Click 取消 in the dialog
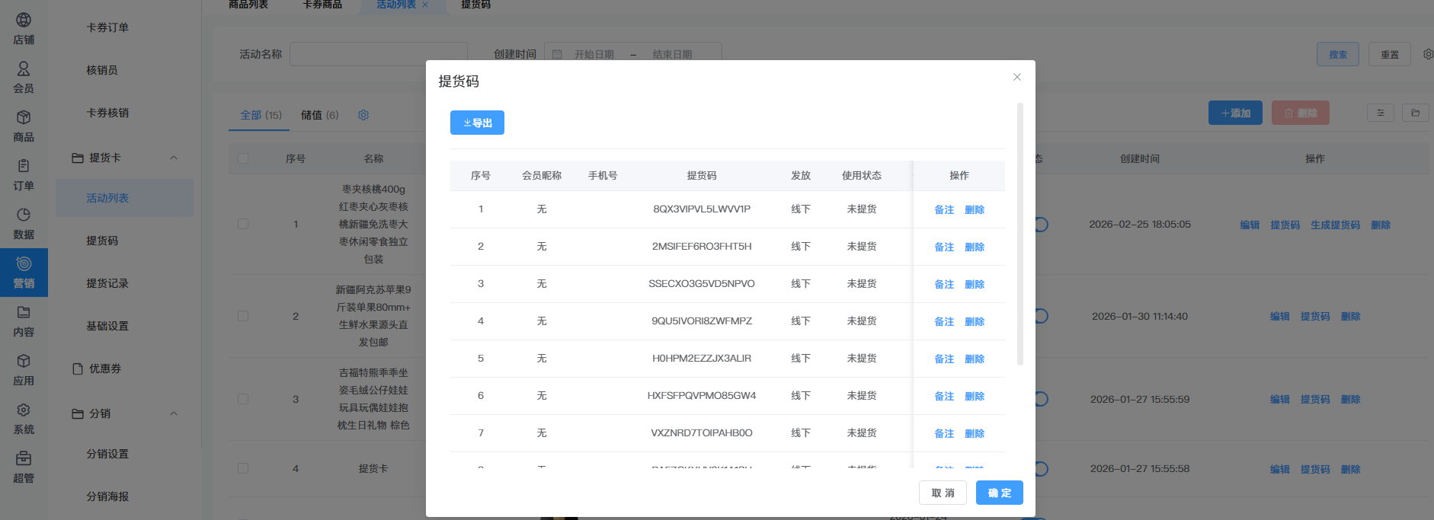Screen dimensions: 1434x520 [x=943, y=493]
